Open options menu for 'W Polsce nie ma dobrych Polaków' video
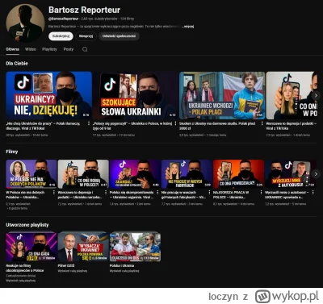Image resolution: width=323 pixels, height=304 pixels. (x=54, y=193)
